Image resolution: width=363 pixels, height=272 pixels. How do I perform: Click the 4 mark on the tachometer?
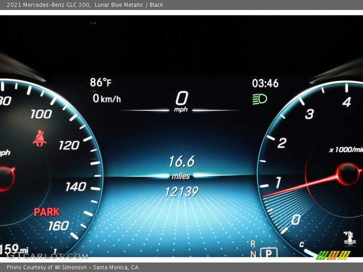[347, 102]
